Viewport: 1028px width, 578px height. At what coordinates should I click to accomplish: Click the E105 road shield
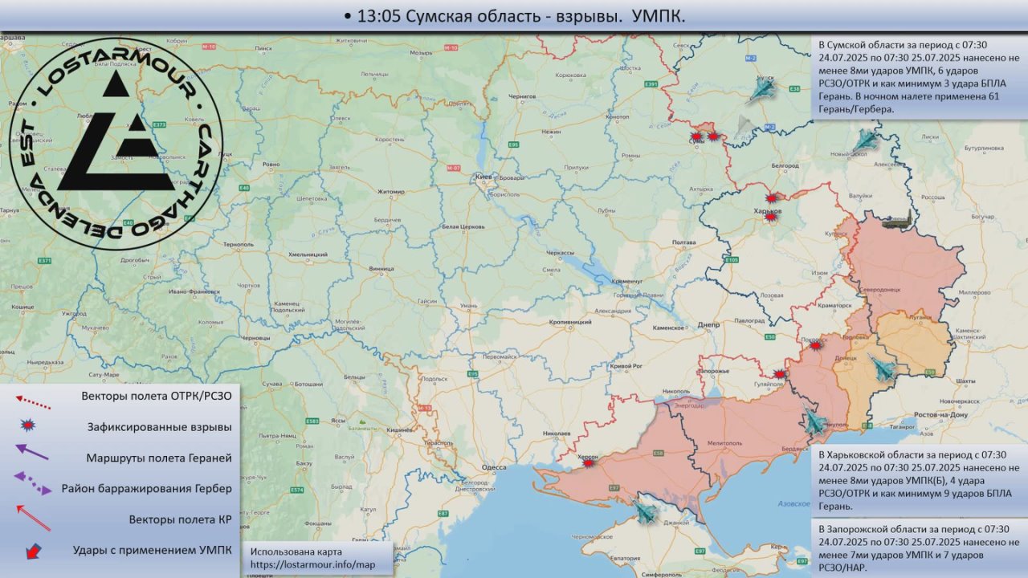point(731,260)
